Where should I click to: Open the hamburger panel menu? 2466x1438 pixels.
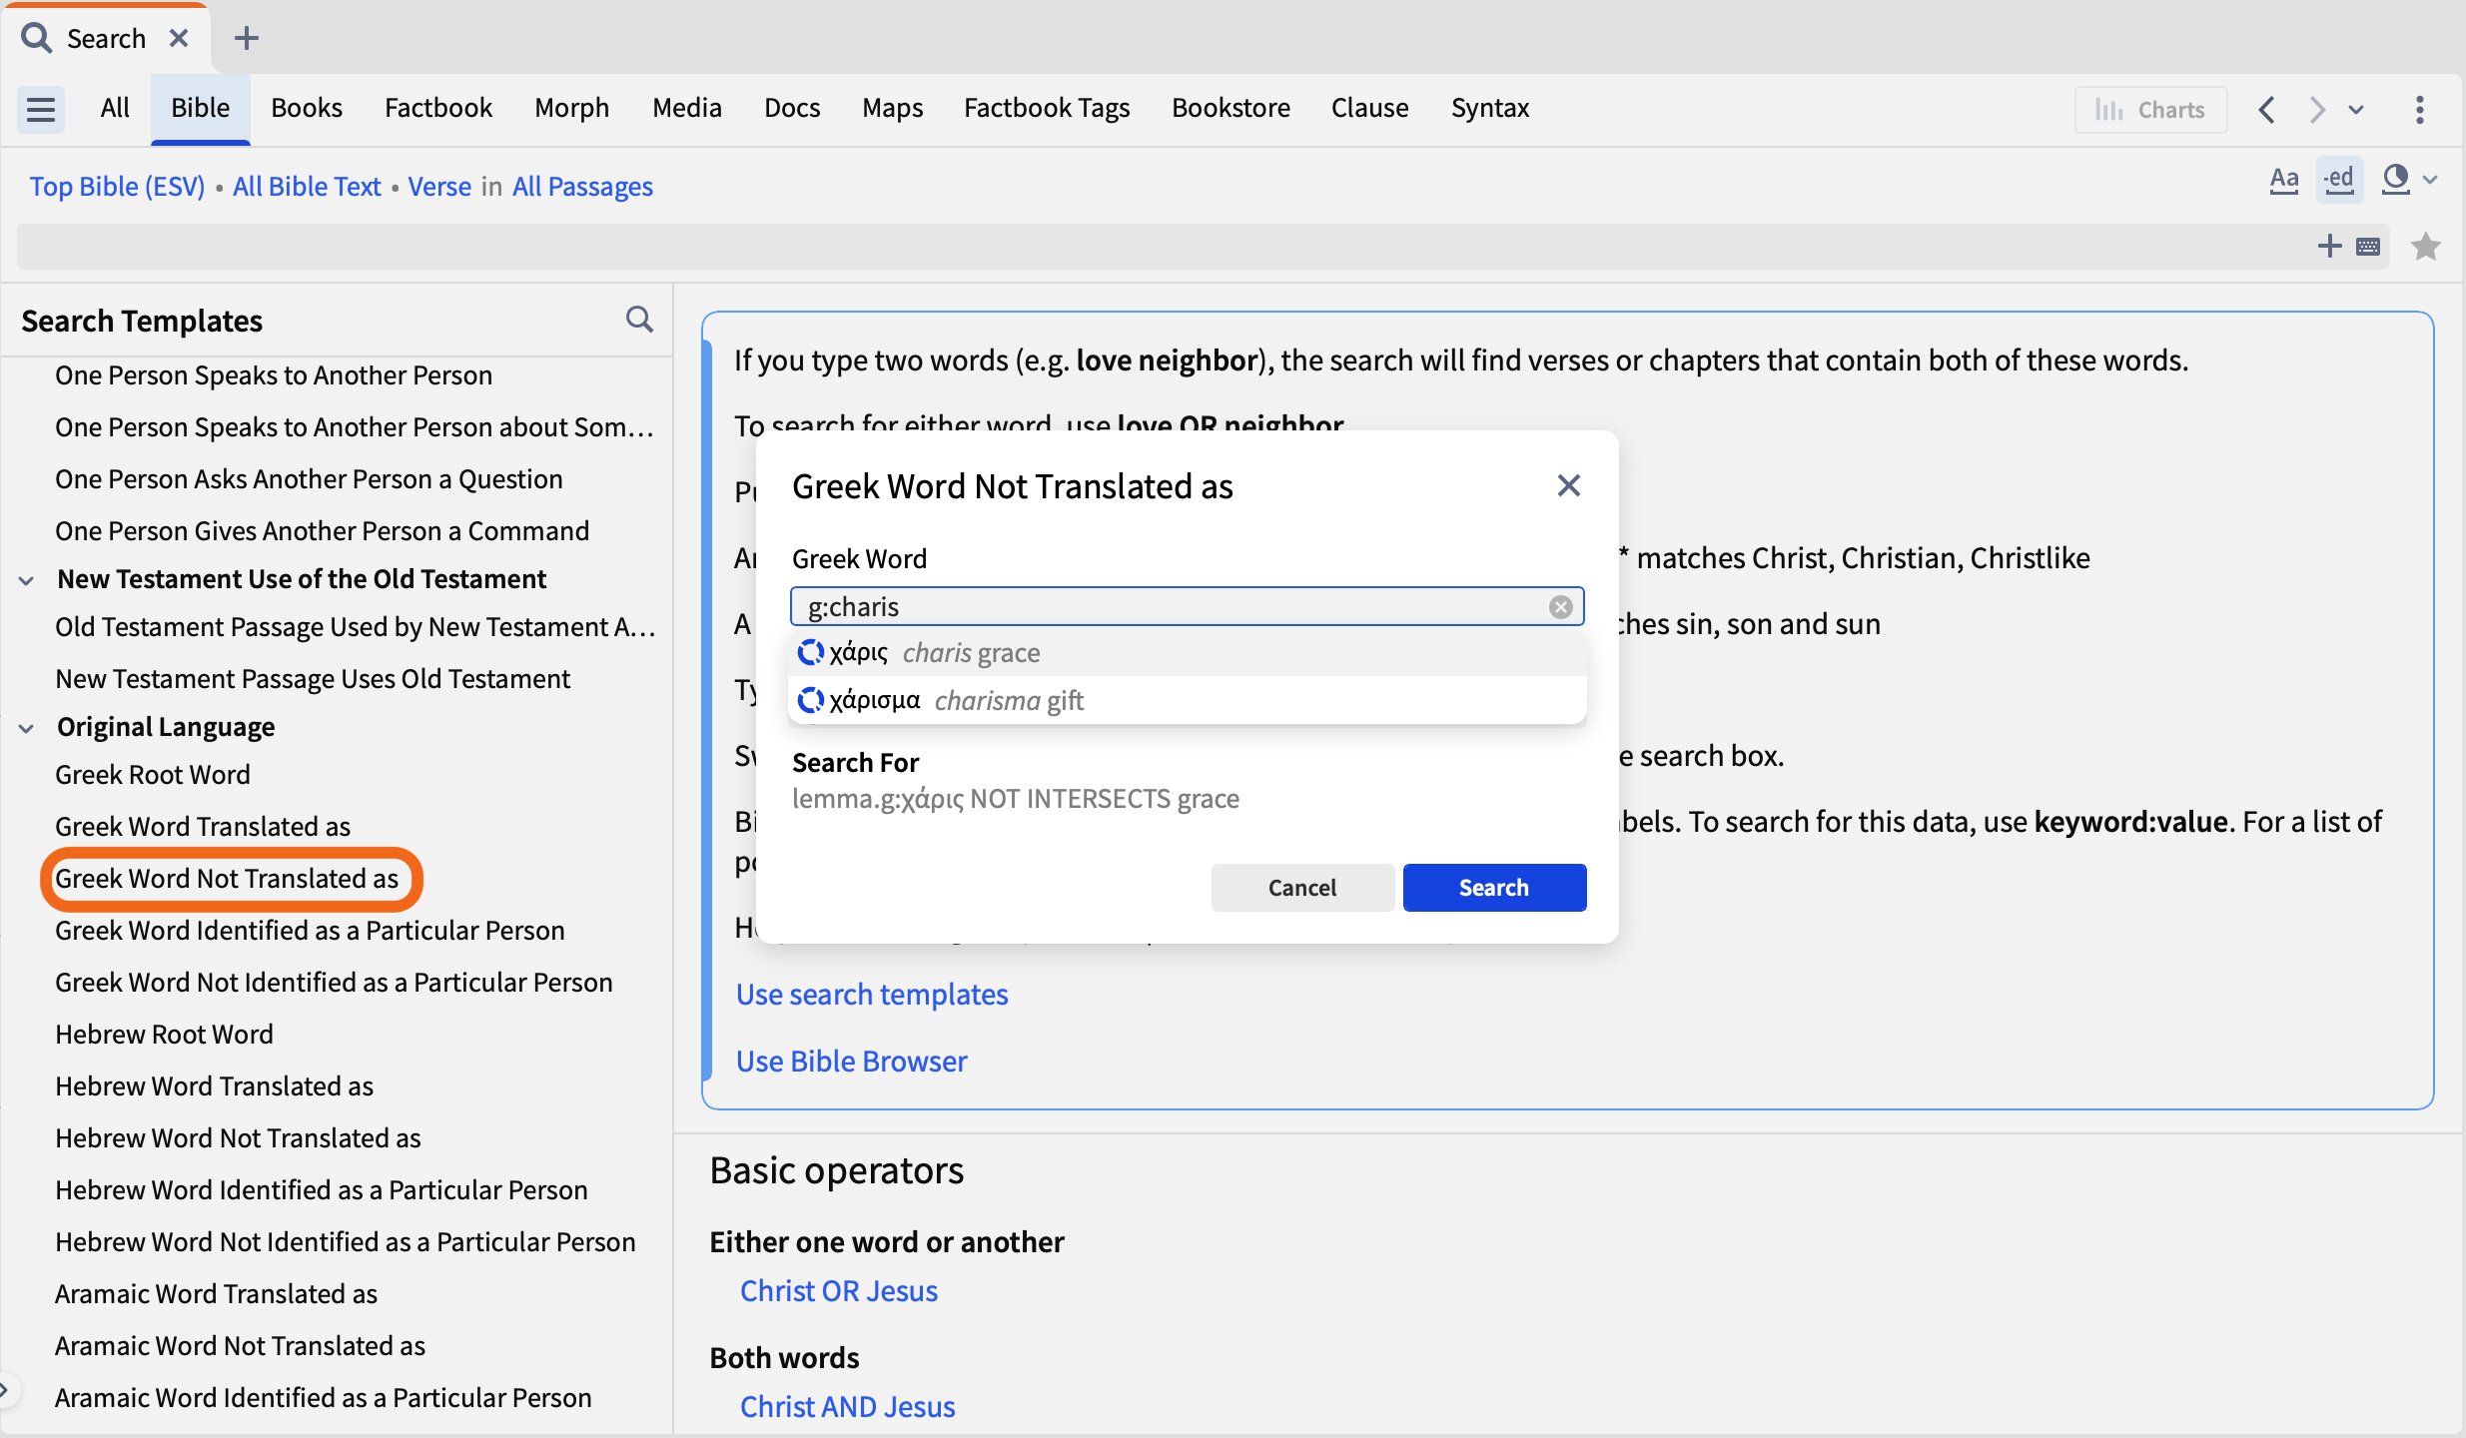(x=41, y=108)
